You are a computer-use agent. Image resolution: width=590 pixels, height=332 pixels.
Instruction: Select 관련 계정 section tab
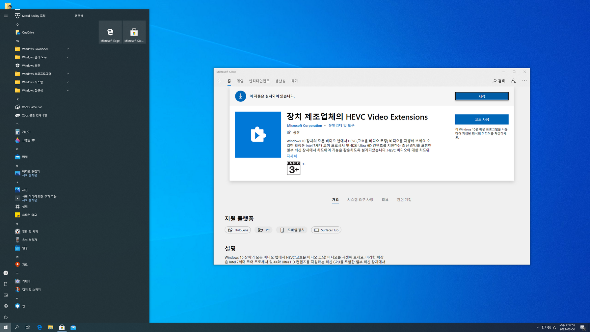click(x=404, y=200)
